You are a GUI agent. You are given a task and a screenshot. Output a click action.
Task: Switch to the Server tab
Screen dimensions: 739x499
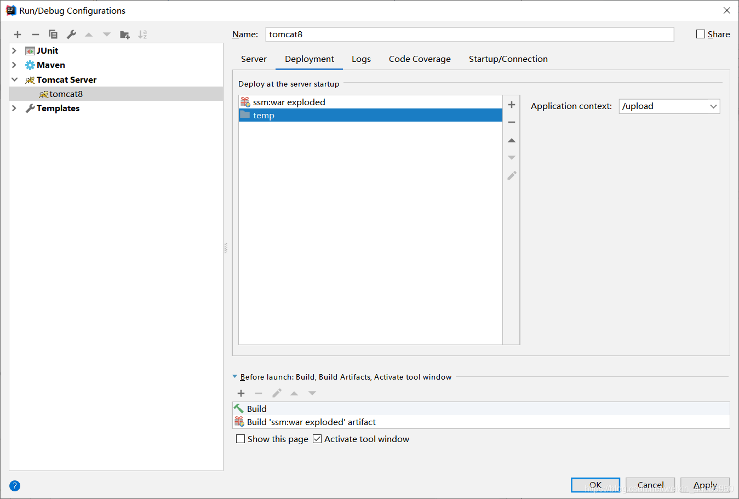(254, 59)
